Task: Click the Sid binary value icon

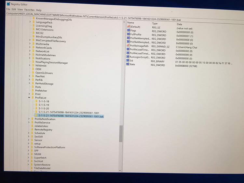Action: 128,60
